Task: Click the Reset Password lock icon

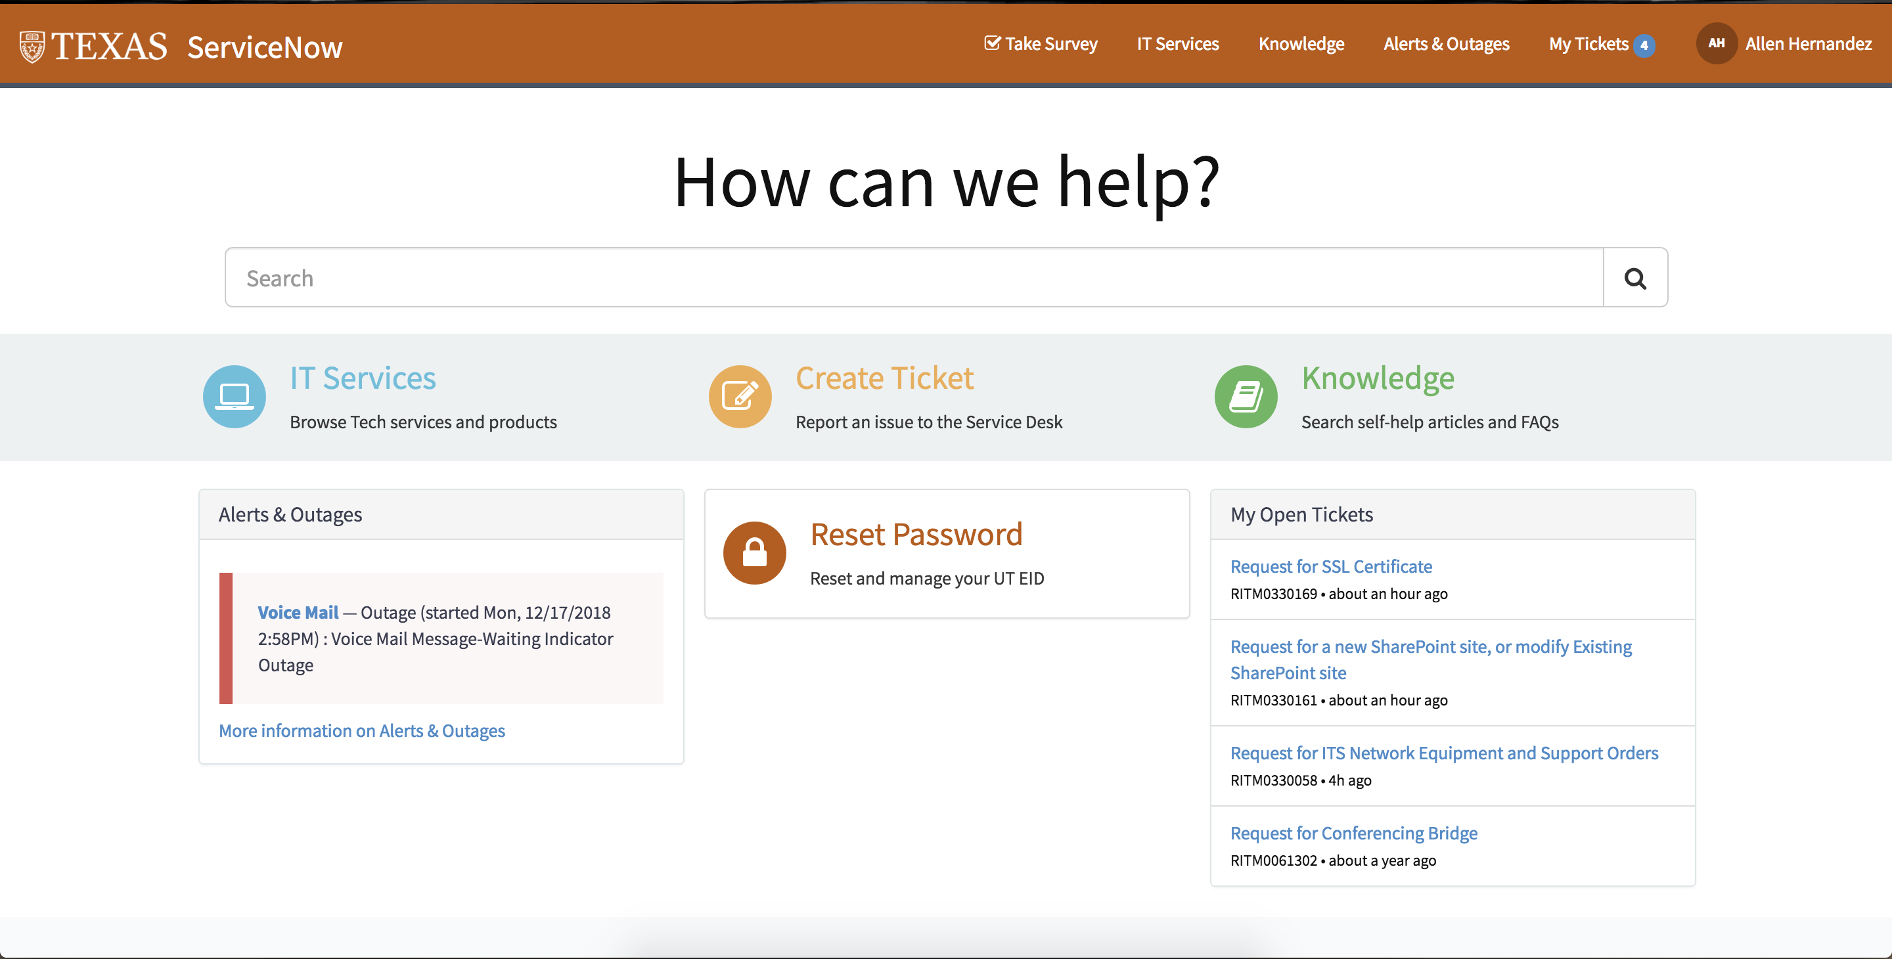Action: click(754, 553)
